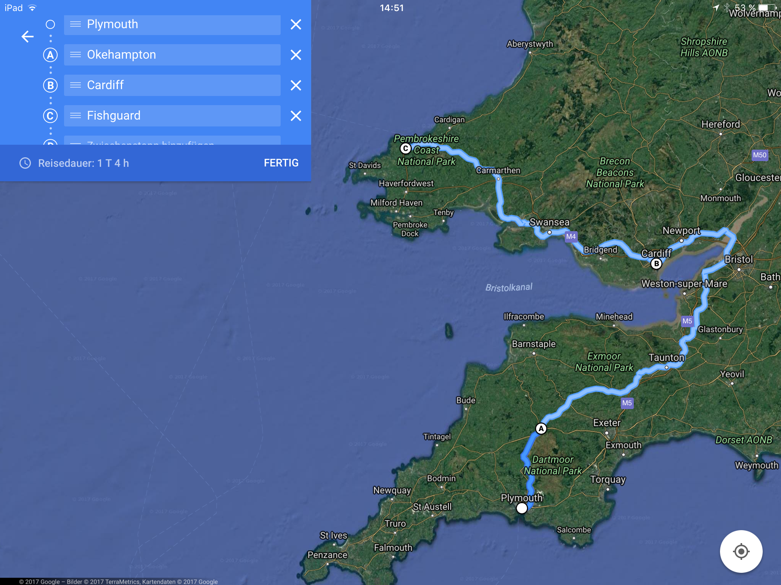Tap the Fishguard reorder handle icon
This screenshot has width=781, height=585.
pyautogui.click(x=76, y=116)
